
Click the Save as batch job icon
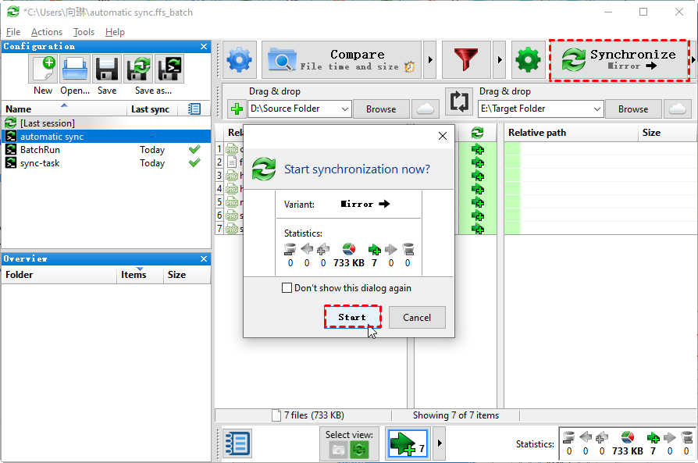point(169,69)
